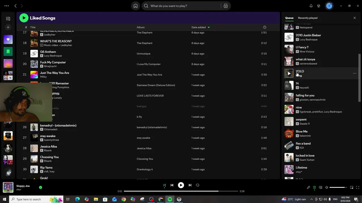362x203 pixels.
Task: Toggle the queue view button
Action: 314,187
